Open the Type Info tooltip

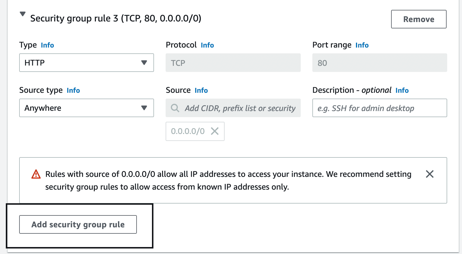pyautogui.click(x=47, y=45)
